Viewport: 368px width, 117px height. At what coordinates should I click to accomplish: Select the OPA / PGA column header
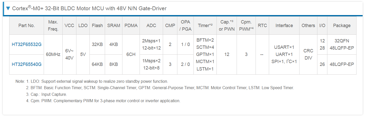pos(186,26)
